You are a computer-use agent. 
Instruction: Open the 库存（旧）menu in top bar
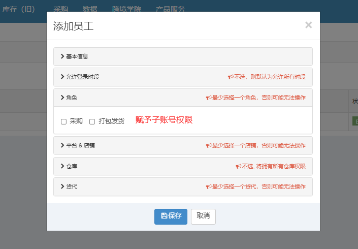pyautogui.click(x=19, y=9)
